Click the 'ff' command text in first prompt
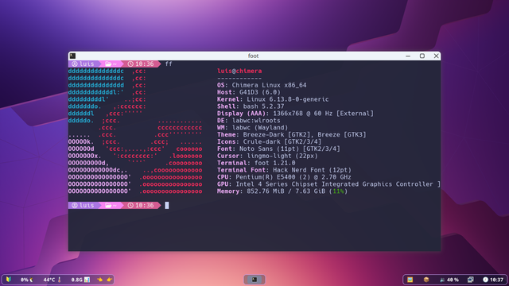Screen dimensions: 509x286 click(169, 64)
